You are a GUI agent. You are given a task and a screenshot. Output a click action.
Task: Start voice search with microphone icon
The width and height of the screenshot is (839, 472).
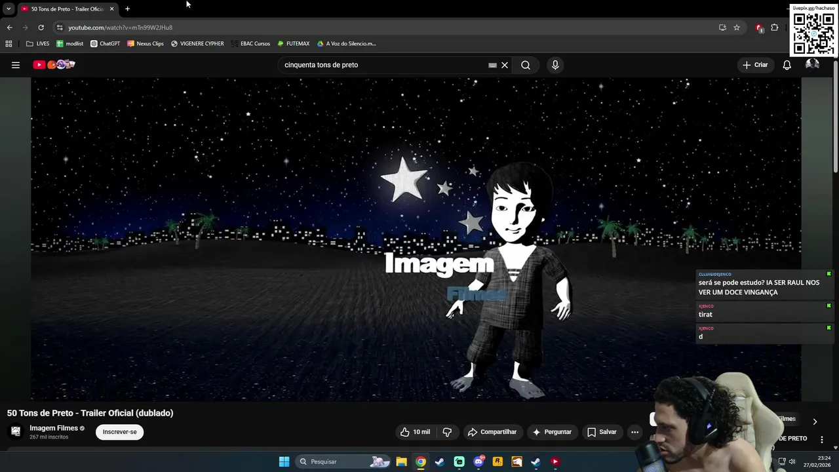pyautogui.click(x=555, y=65)
